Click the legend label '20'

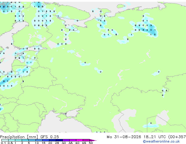[x=50, y=143]
